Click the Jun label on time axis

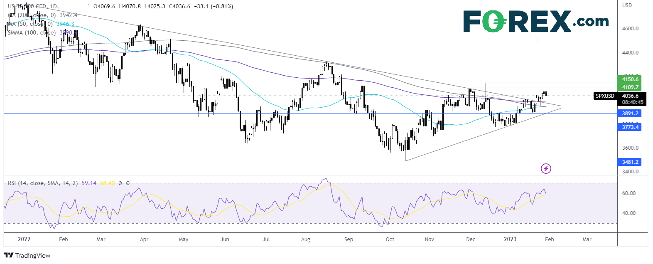click(x=225, y=239)
